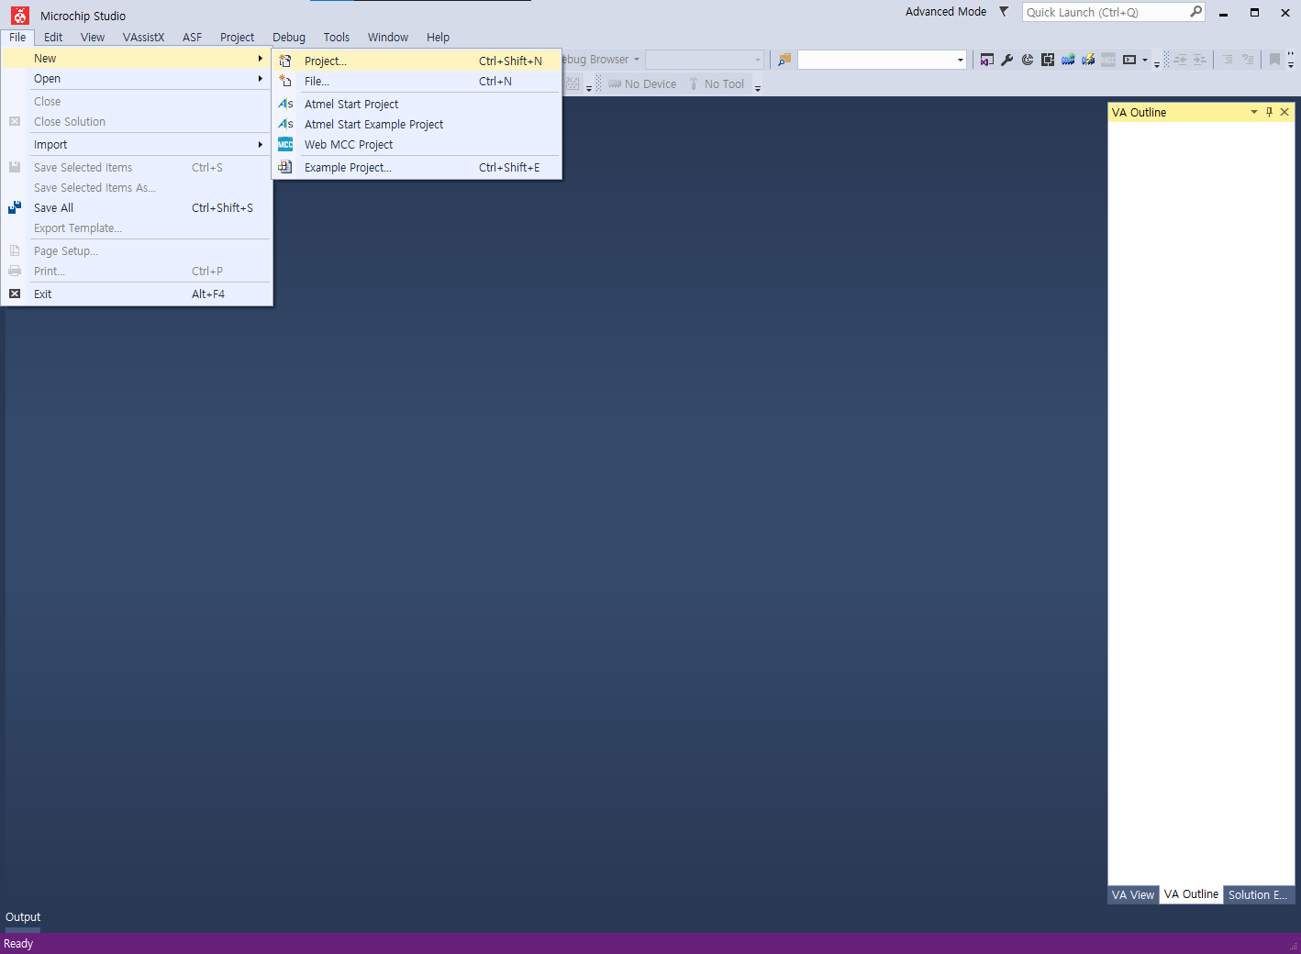This screenshot has height=954, width=1301.
Task: Click inside the Quick Launch search box
Action: (x=1105, y=12)
